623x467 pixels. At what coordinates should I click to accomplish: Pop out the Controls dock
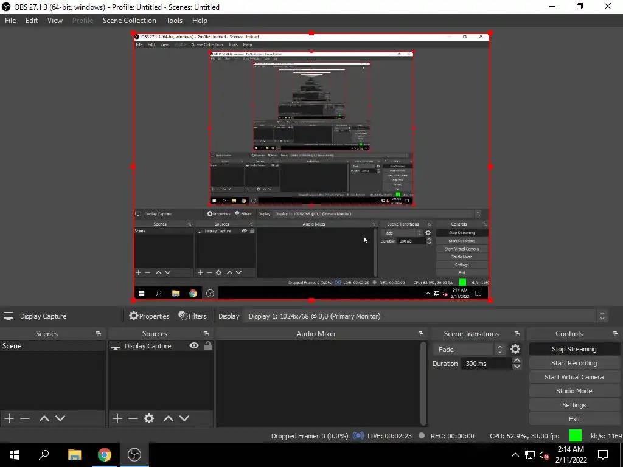616,334
